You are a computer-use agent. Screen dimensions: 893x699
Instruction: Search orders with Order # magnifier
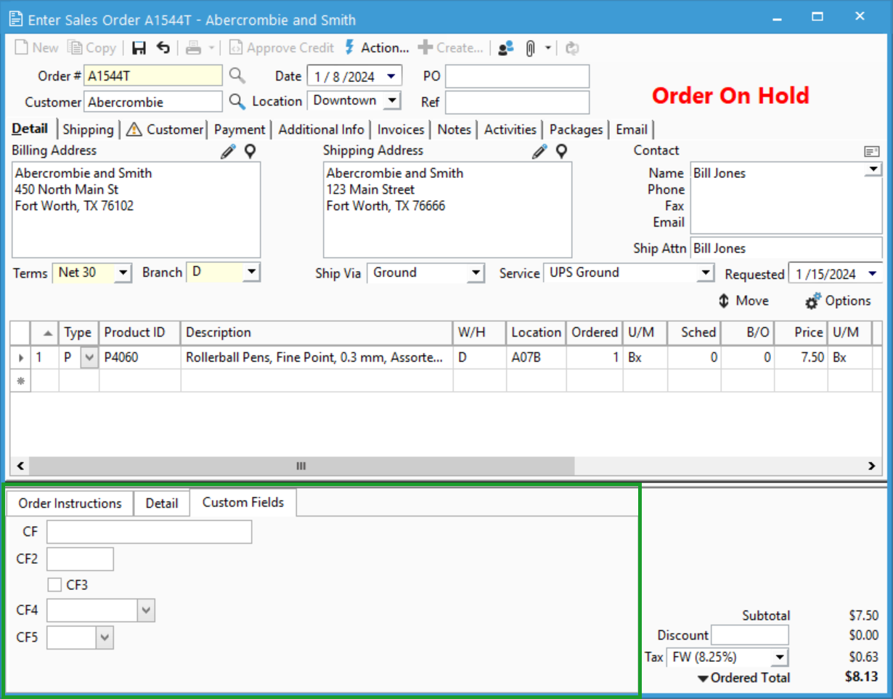coord(237,75)
